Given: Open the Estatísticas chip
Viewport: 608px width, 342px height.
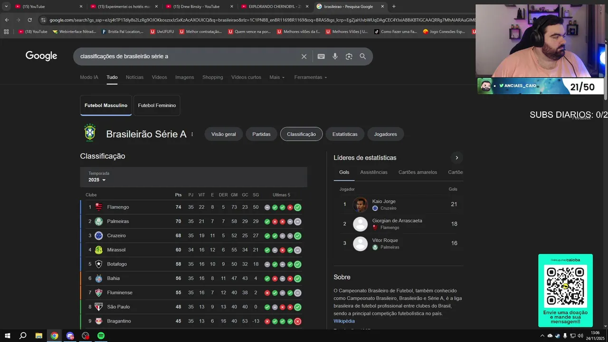Looking at the screenshot, I should 345,134.
